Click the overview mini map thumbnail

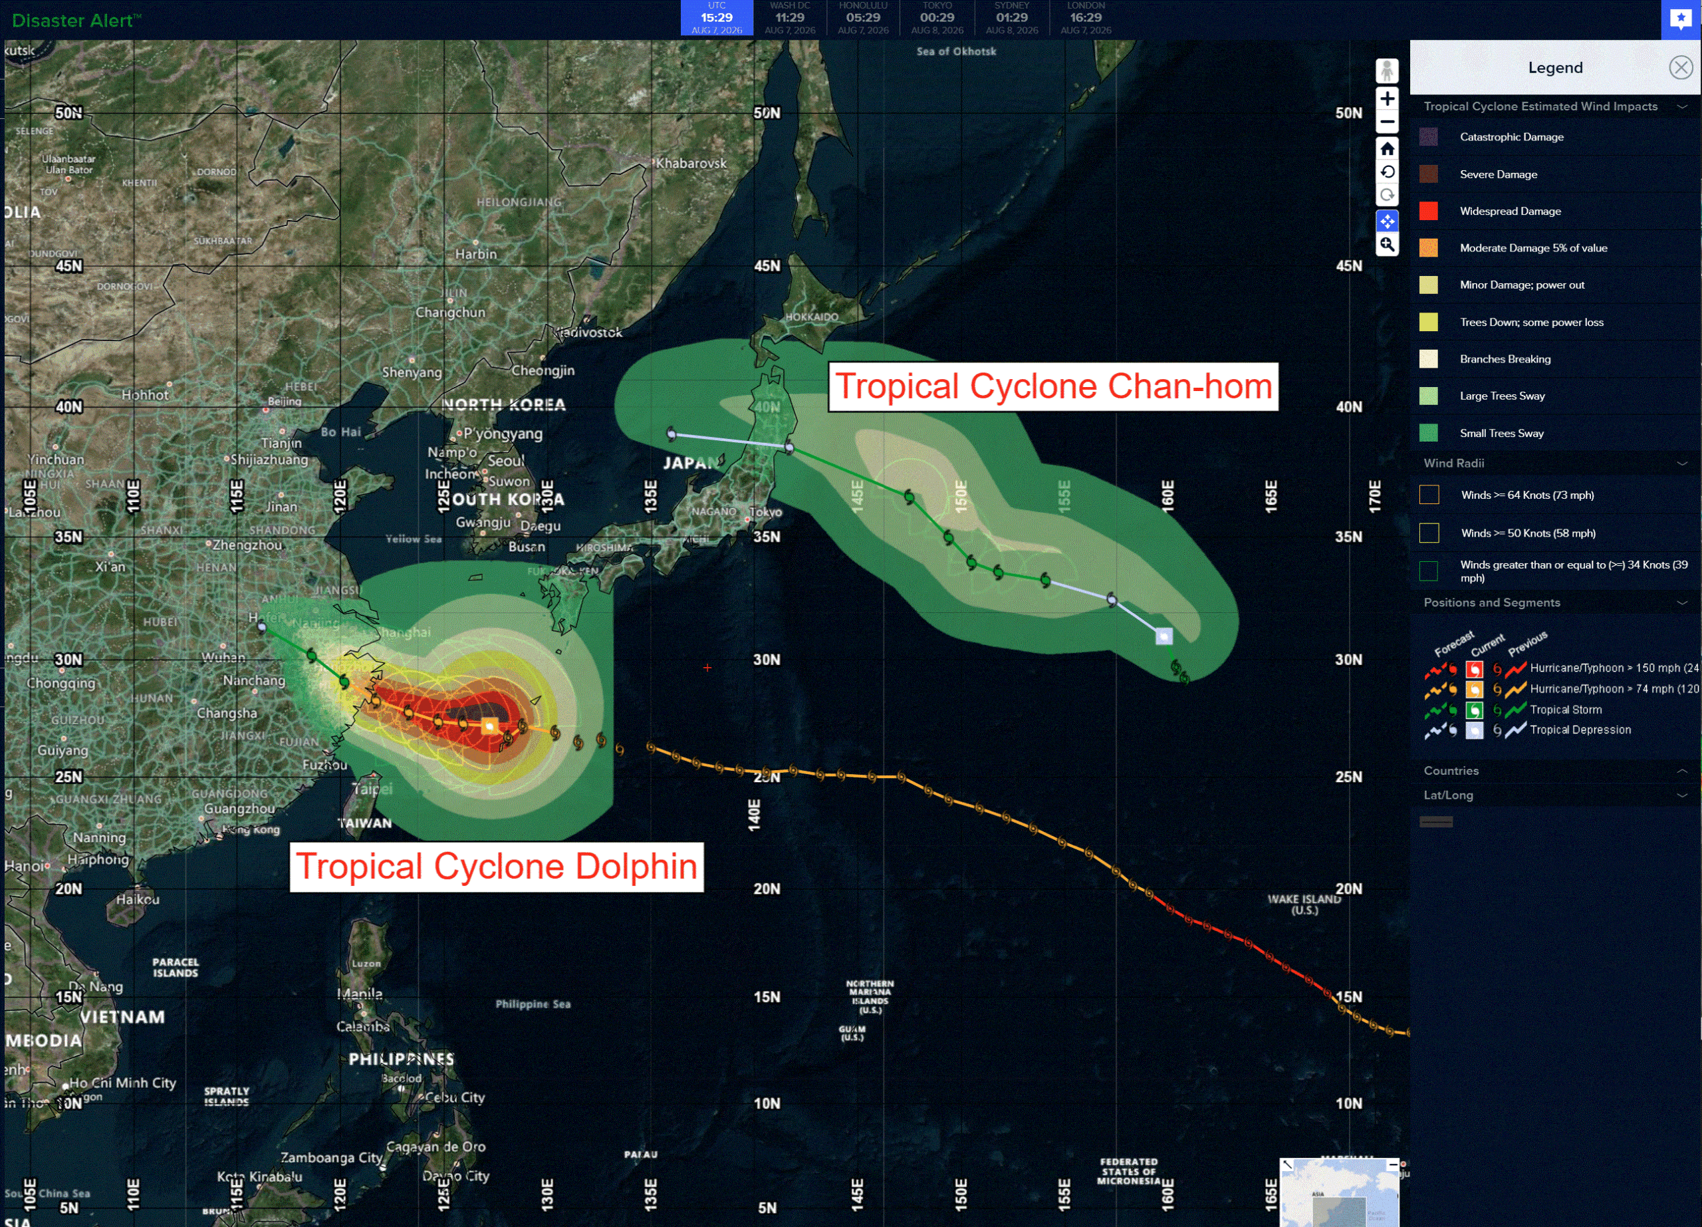pos(1340,1193)
